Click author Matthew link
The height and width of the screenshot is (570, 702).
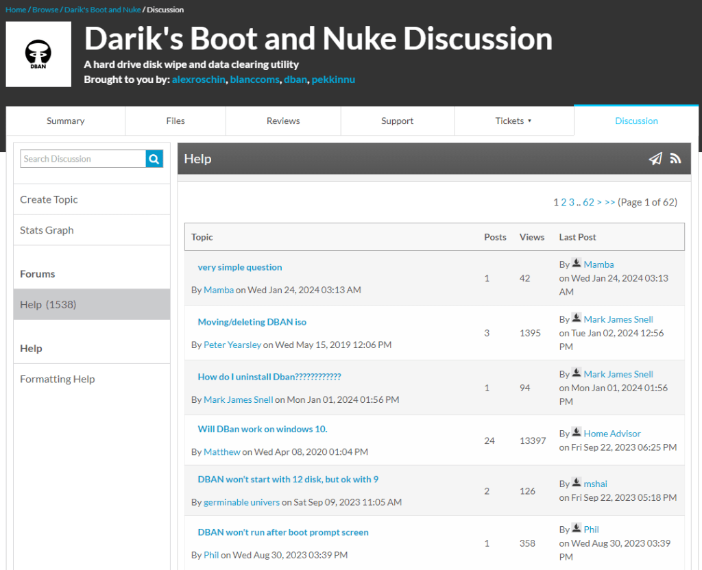tap(222, 452)
